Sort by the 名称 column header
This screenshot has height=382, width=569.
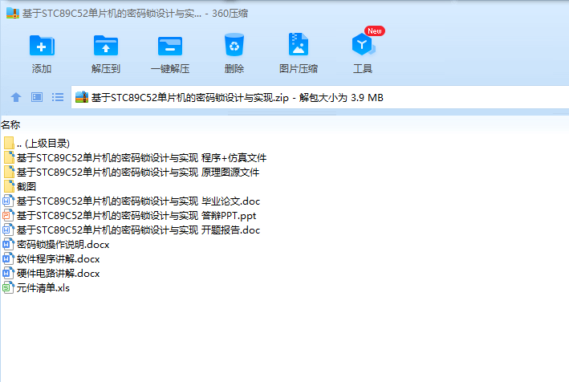point(10,125)
